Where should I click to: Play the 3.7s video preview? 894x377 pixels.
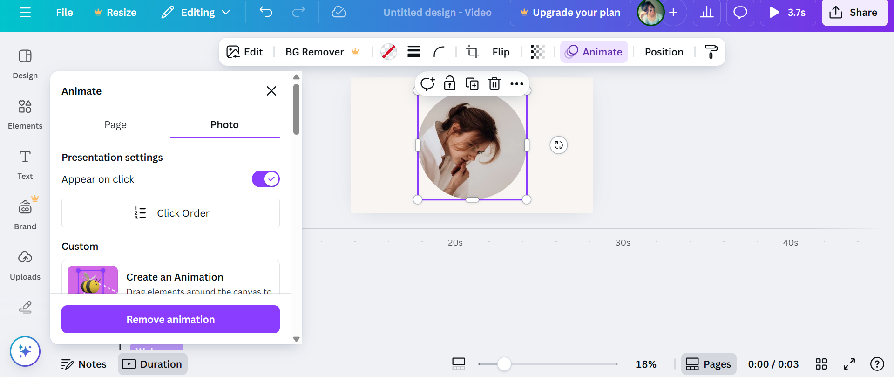[x=788, y=13]
